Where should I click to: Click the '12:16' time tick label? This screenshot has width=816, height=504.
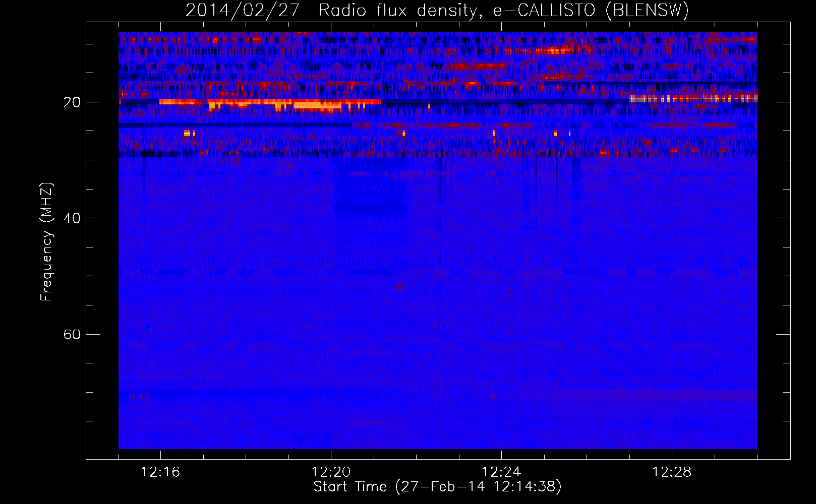point(160,472)
